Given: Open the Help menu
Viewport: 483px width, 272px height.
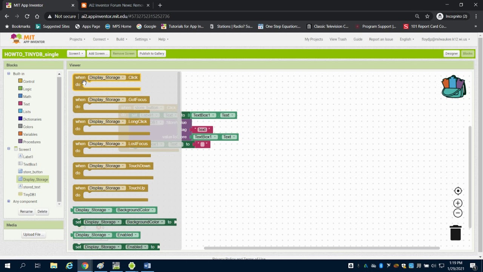Looking at the screenshot, I should (x=163, y=39).
